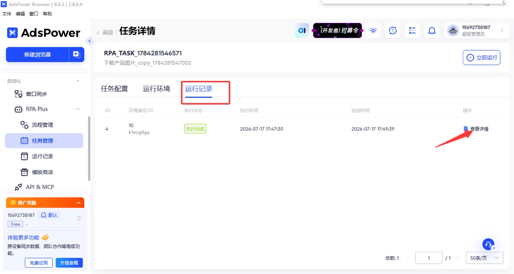Viewport: 514px width, 274px height.
Task: Switch to the 运行环境 tab
Action: [157, 89]
